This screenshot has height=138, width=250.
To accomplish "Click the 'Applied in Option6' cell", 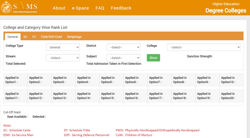I will coord(135,80).
